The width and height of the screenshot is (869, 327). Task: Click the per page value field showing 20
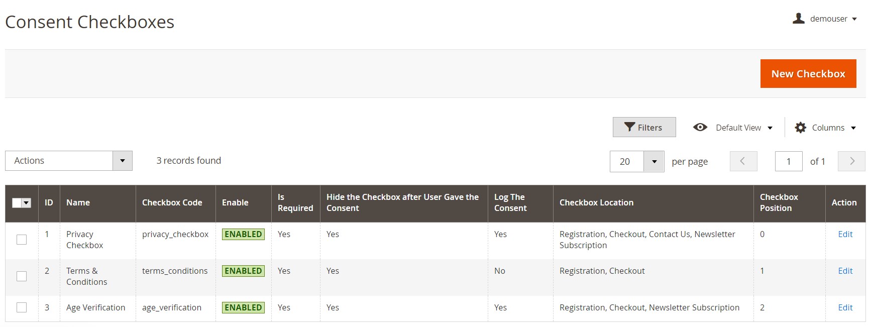point(627,162)
